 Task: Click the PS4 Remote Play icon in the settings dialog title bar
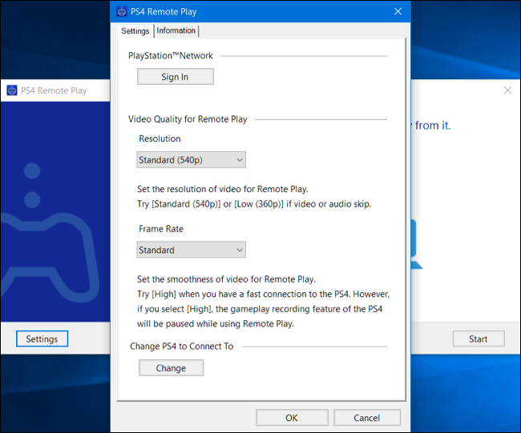click(x=122, y=12)
